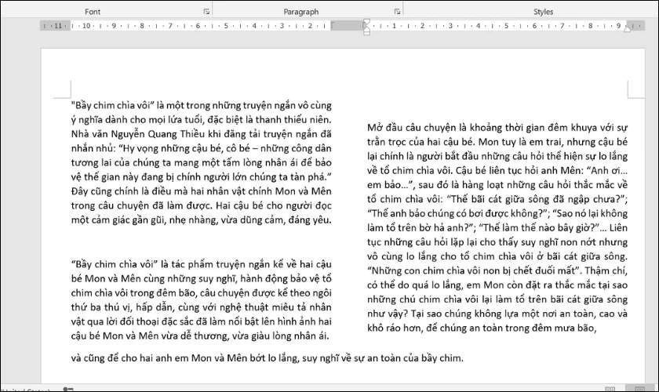
Task: Click line starting "như vậy? Tại sao chúng không"
Action: [497, 314]
